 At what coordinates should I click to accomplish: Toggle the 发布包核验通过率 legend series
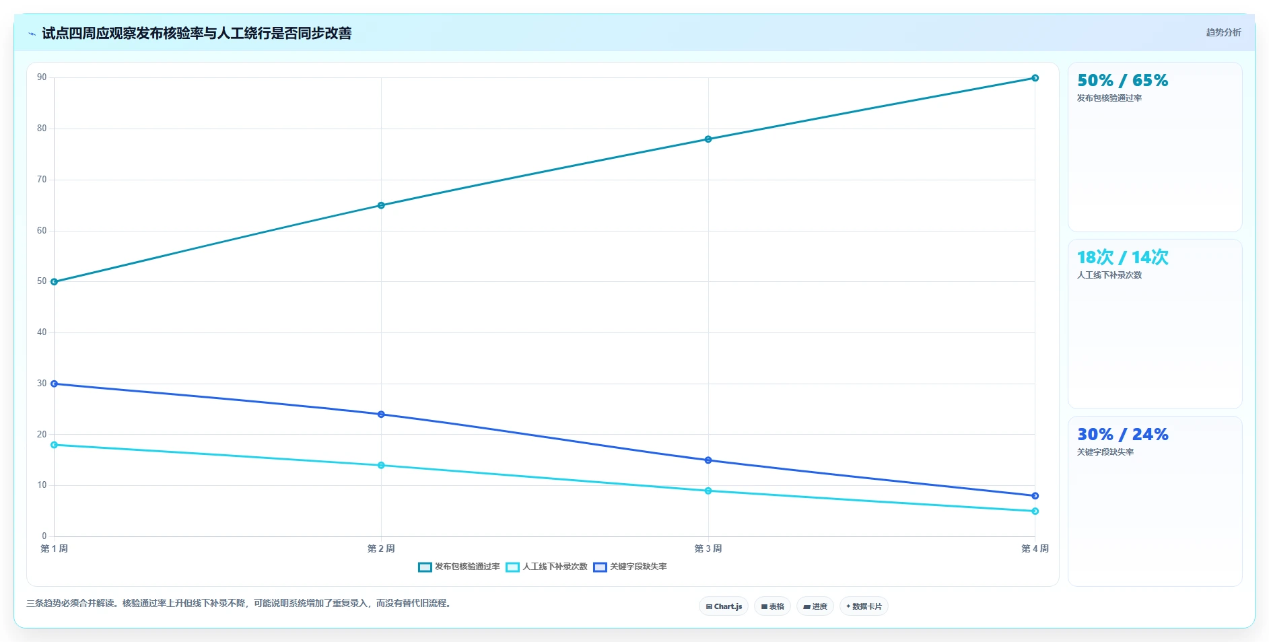(x=459, y=567)
